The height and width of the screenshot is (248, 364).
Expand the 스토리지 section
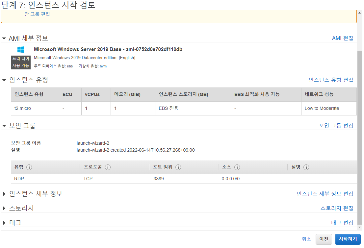coord(4,208)
